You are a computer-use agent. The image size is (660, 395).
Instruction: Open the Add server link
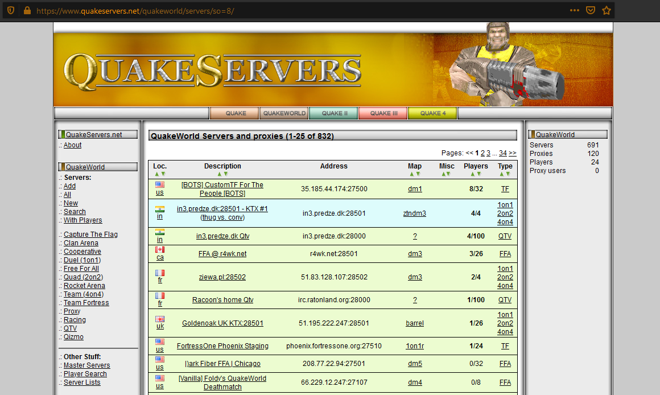(x=69, y=186)
